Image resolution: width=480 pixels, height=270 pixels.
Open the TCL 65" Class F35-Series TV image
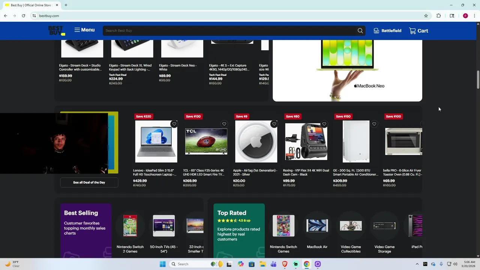(x=206, y=141)
